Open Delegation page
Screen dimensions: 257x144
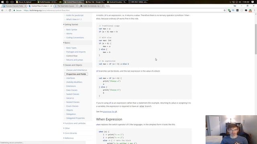71,114
